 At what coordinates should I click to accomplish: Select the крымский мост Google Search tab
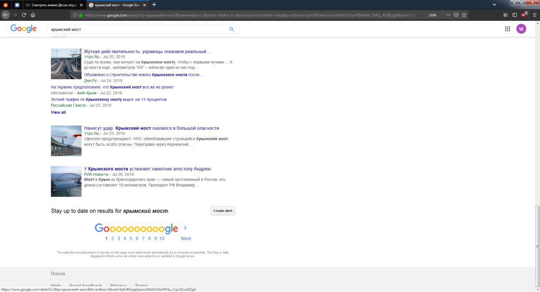pyautogui.click(x=118, y=5)
